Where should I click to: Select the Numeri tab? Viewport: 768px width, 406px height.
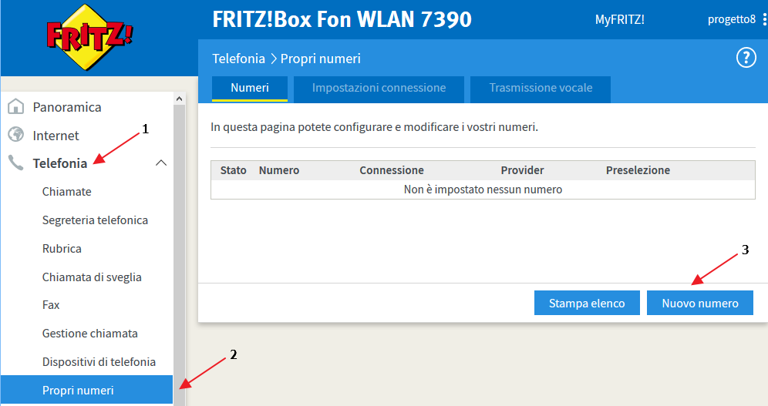250,89
